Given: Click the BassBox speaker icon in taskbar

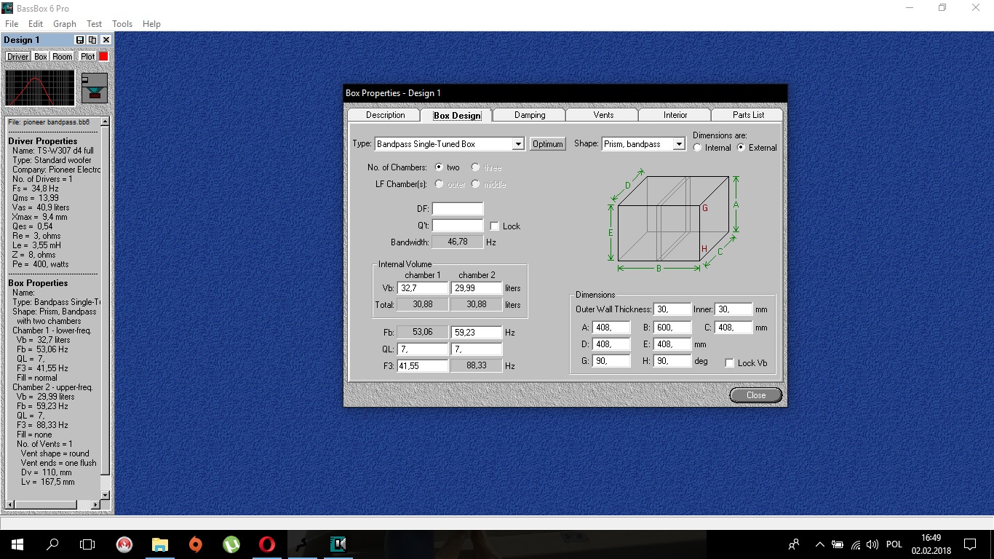Looking at the screenshot, I should click(338, 544).
